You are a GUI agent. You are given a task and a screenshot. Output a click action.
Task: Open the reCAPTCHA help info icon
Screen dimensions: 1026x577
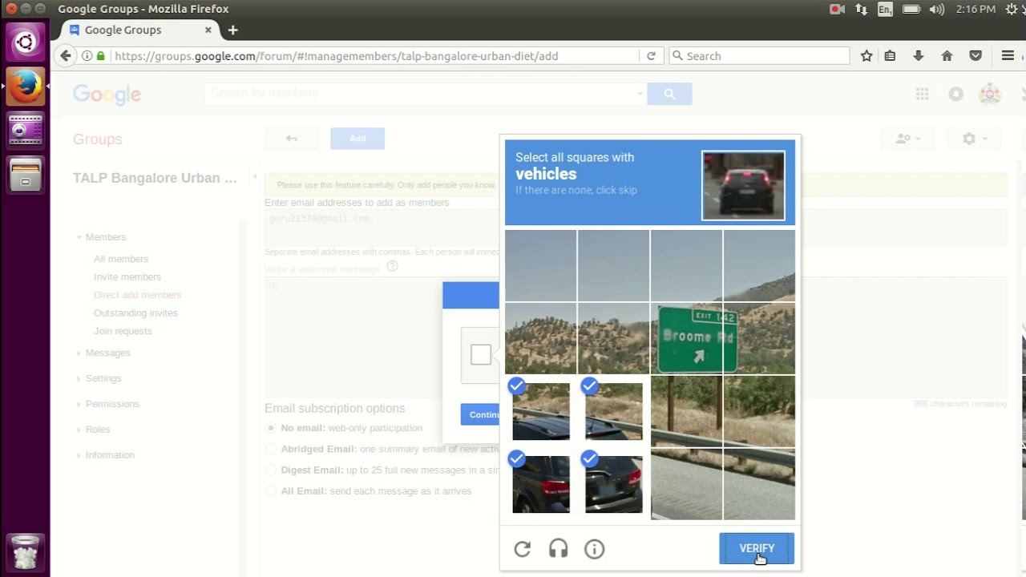[x=594, y=549]
